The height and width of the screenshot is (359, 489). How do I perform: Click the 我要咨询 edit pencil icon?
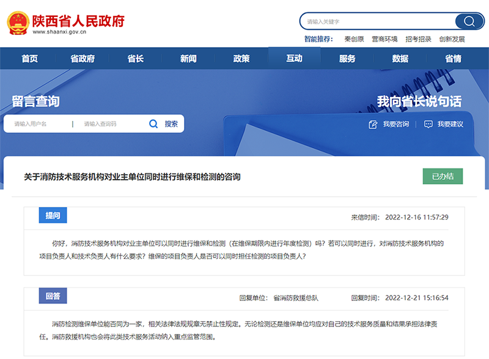coord(373,125)
